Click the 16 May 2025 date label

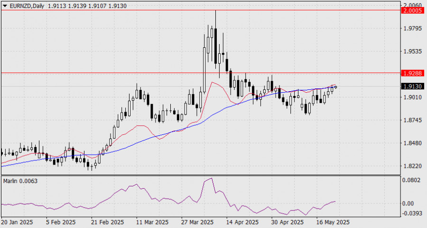click(333, 222)
